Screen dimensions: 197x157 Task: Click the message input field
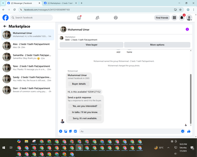130,131
